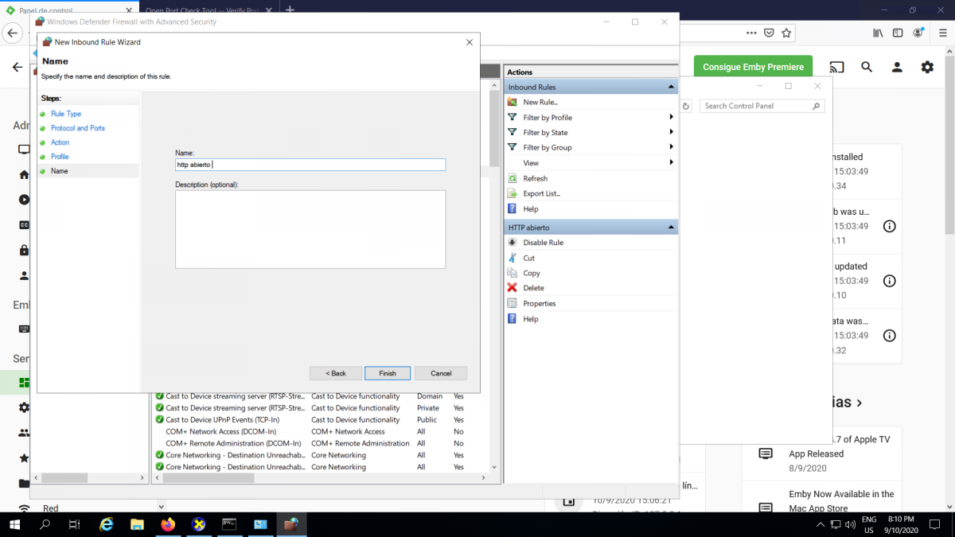Open the Properties action for HTTP abierto

coord(539,303)
